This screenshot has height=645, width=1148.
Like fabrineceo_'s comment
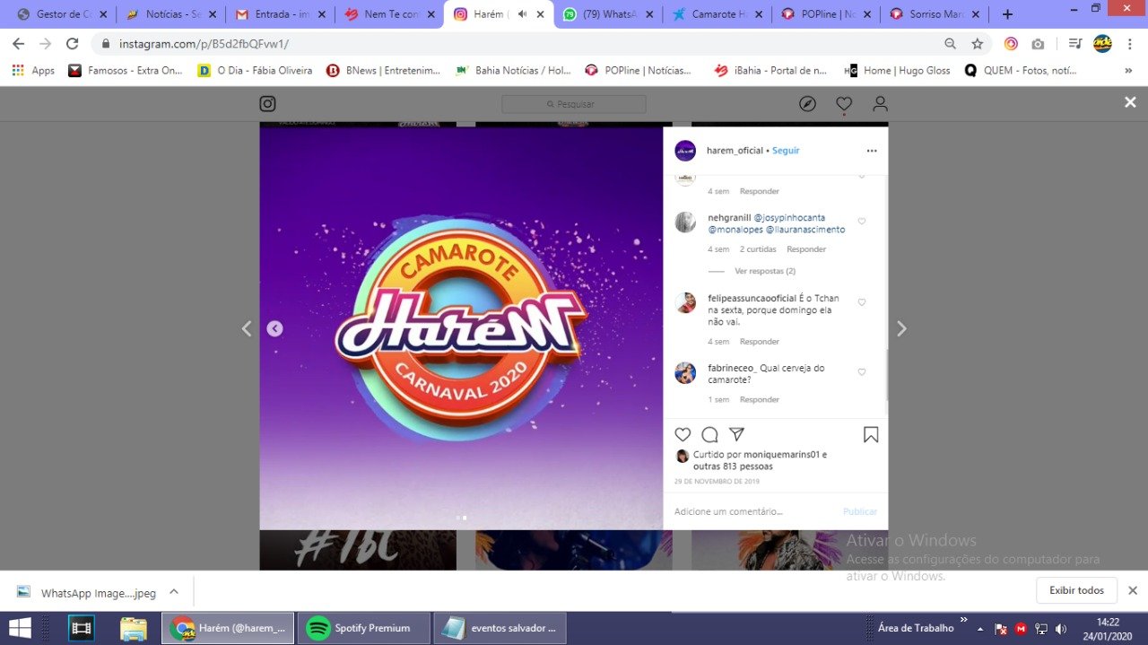(862, 372)
